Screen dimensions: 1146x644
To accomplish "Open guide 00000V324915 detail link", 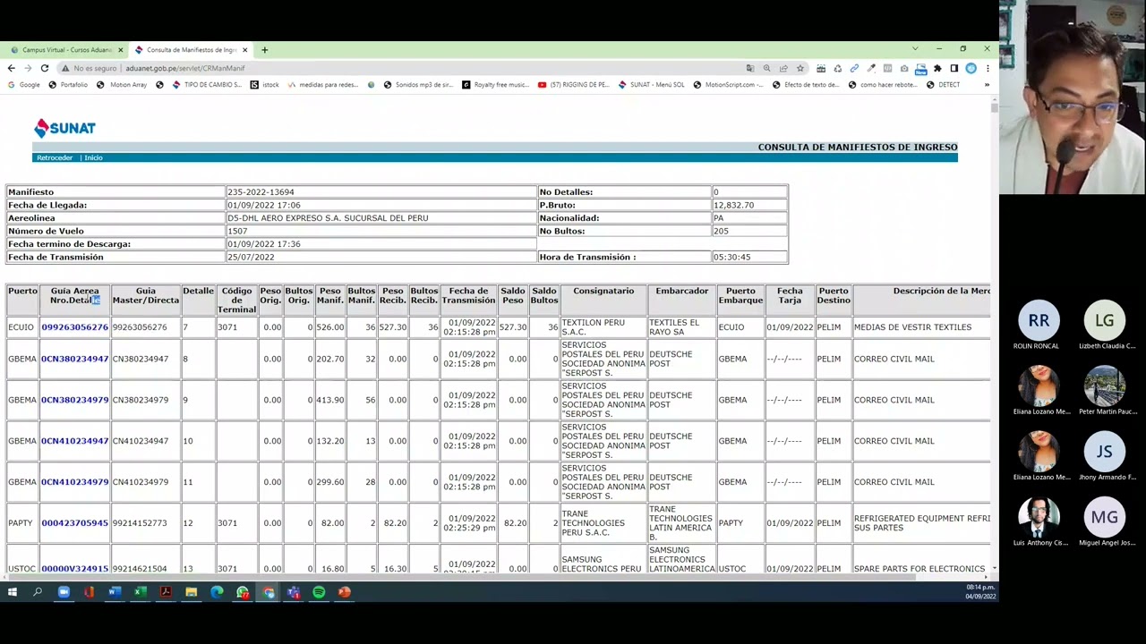I will (74, 569).
